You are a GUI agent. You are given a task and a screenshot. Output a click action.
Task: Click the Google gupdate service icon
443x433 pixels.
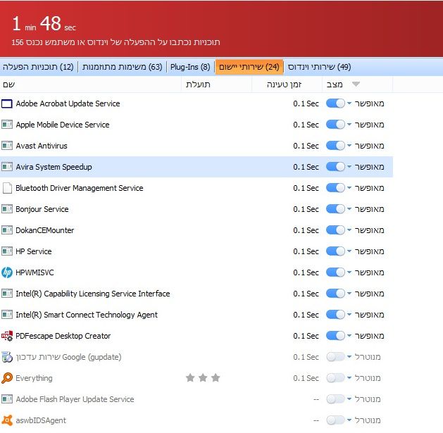point(7,357)
